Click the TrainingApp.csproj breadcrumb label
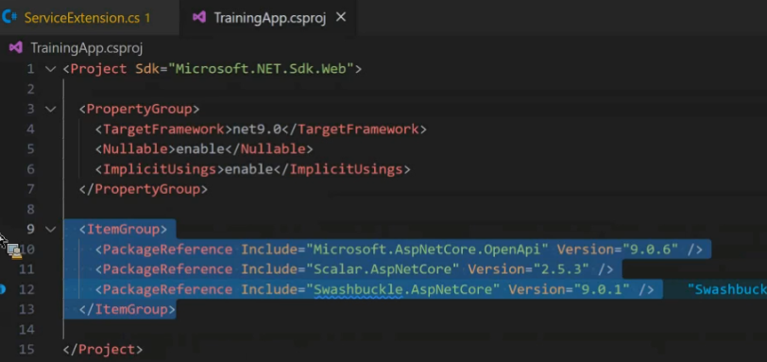 point(87,48)
